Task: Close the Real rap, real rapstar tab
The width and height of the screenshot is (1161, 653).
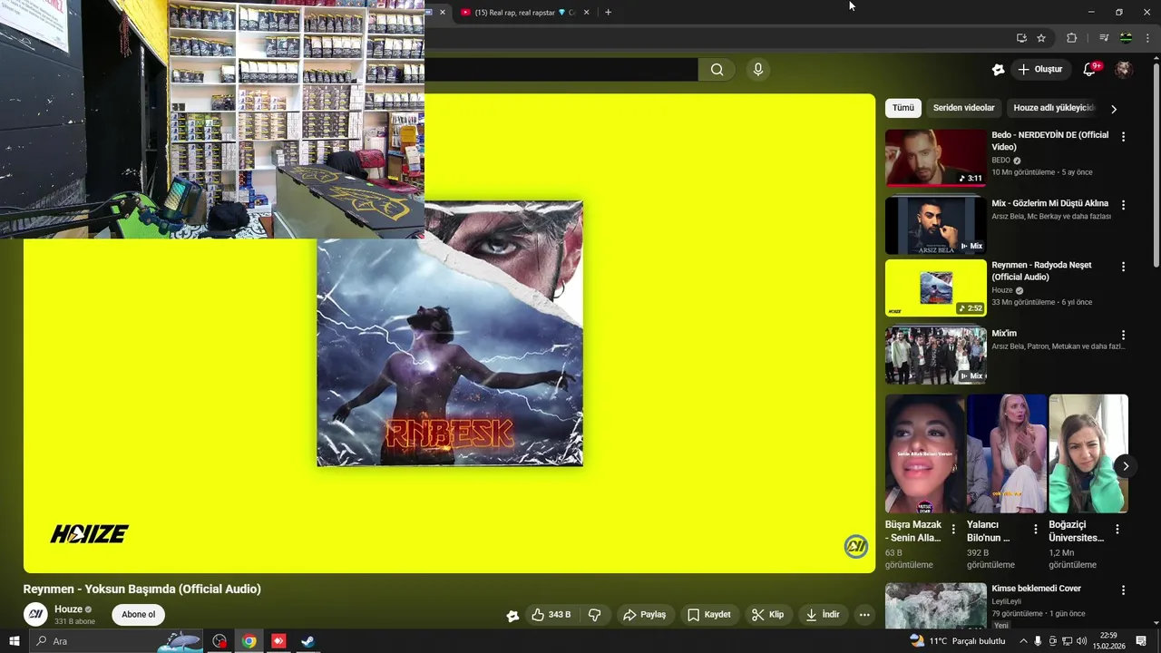Action: (586, 13)
